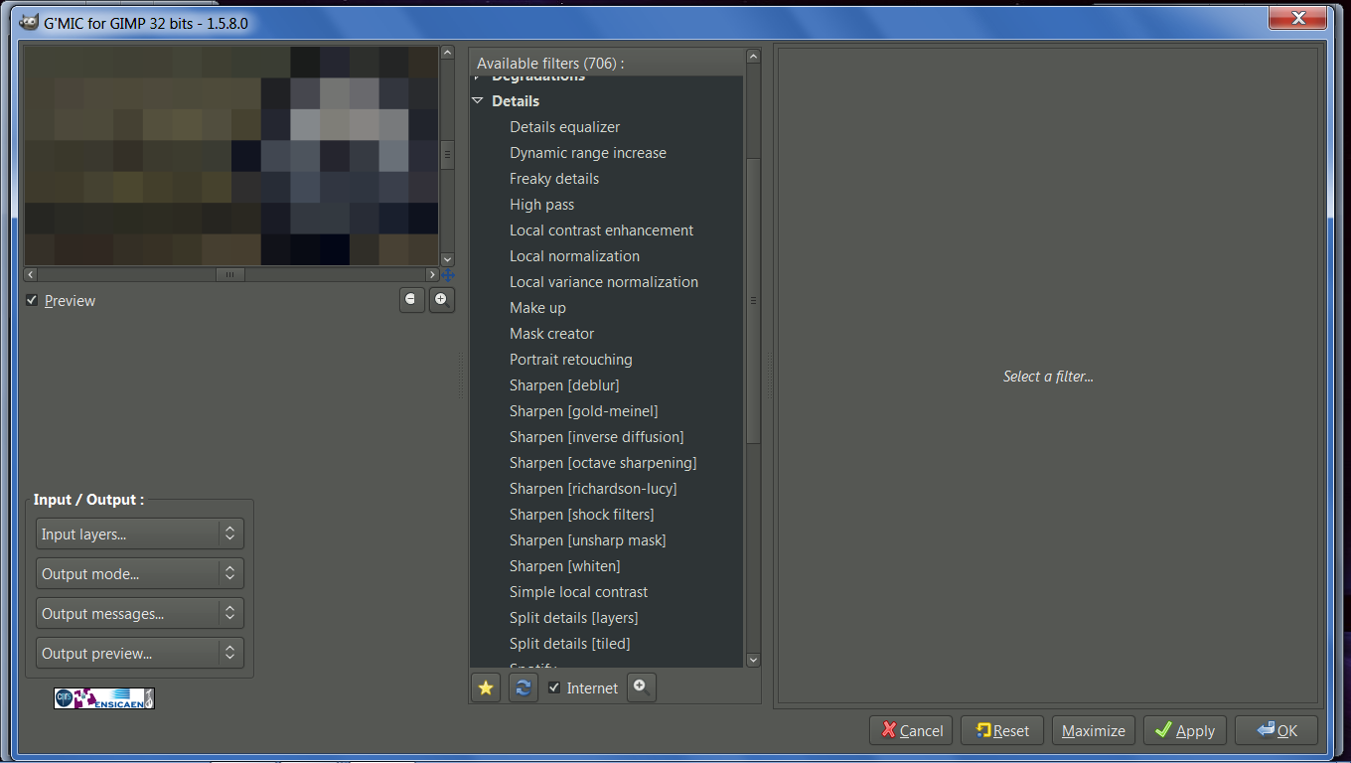This screenshot has width=1351, height=763.
Task: Select Sharpen [shock filters] entry
Action: [x=581, y=515]
